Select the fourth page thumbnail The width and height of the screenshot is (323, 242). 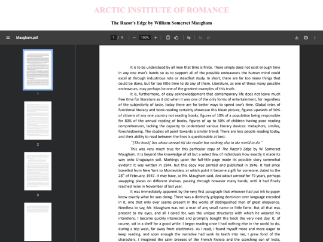pyautogui.click(x=38, y=222)
